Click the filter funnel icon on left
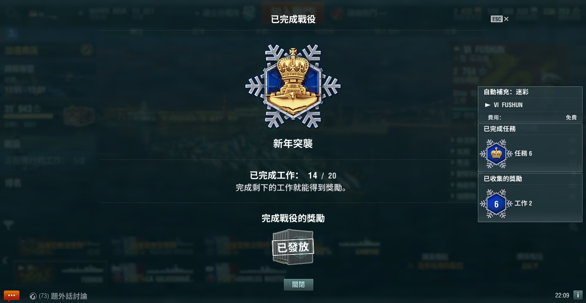Screen dimensions: 586x303 (9, 225)
